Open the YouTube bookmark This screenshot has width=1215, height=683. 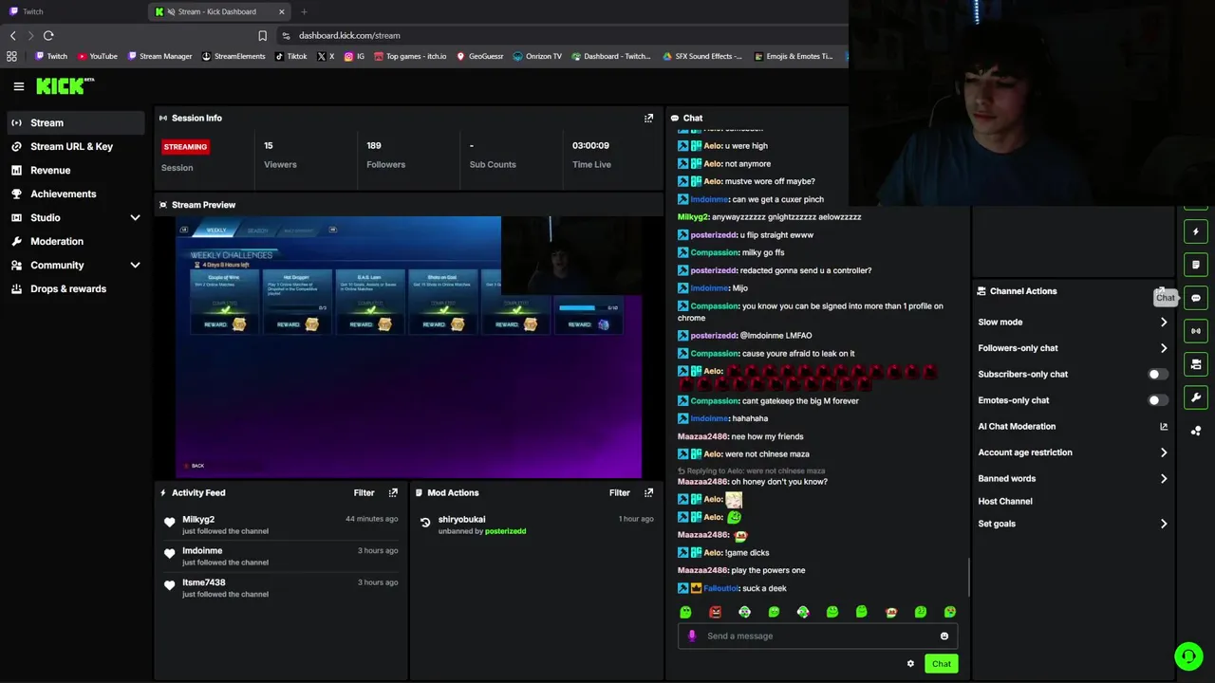pyautogui.click(x=97, y=57)
